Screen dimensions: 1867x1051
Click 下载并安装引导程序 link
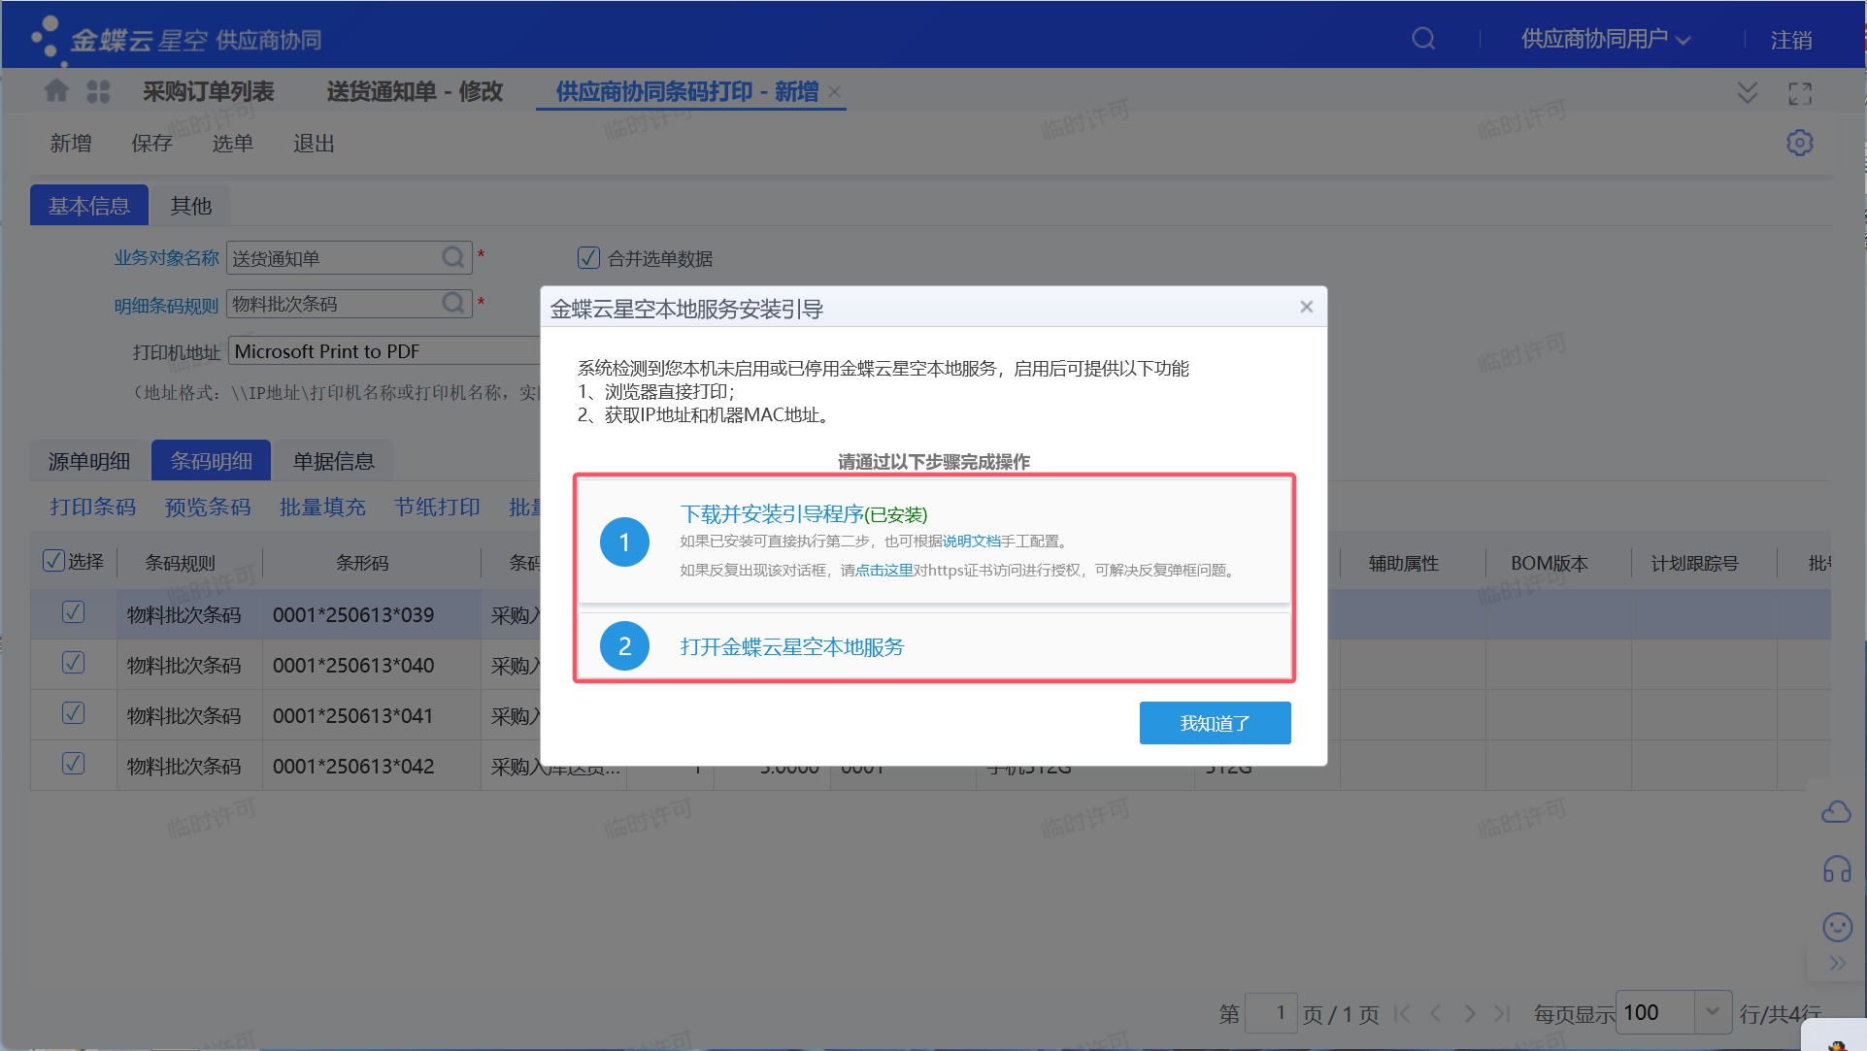point(772,513)
